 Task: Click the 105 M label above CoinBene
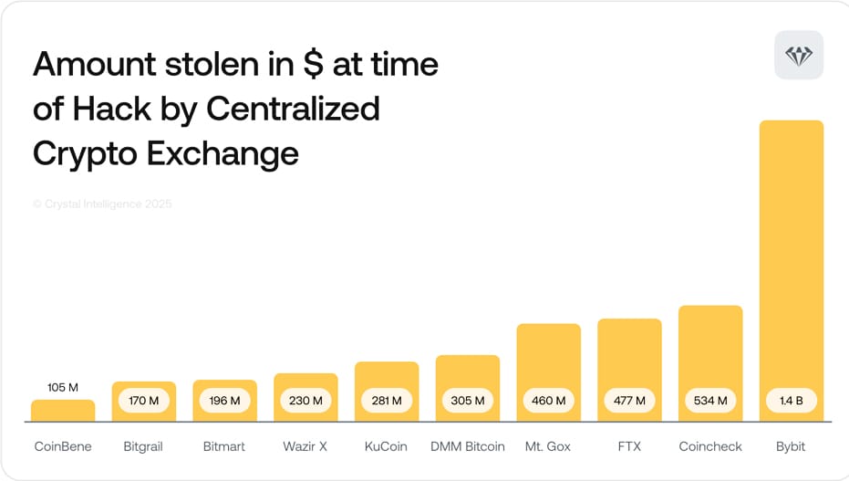coord(63,388)
